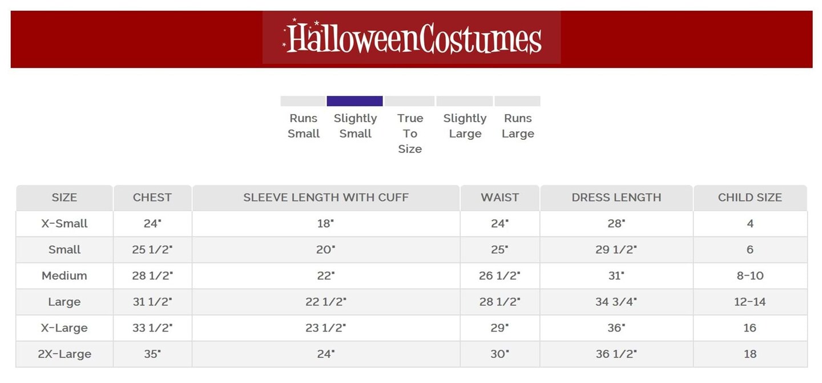Click the highlighted Slightly Small fit bar
This screenshot has width=822, height=383.
354,102
